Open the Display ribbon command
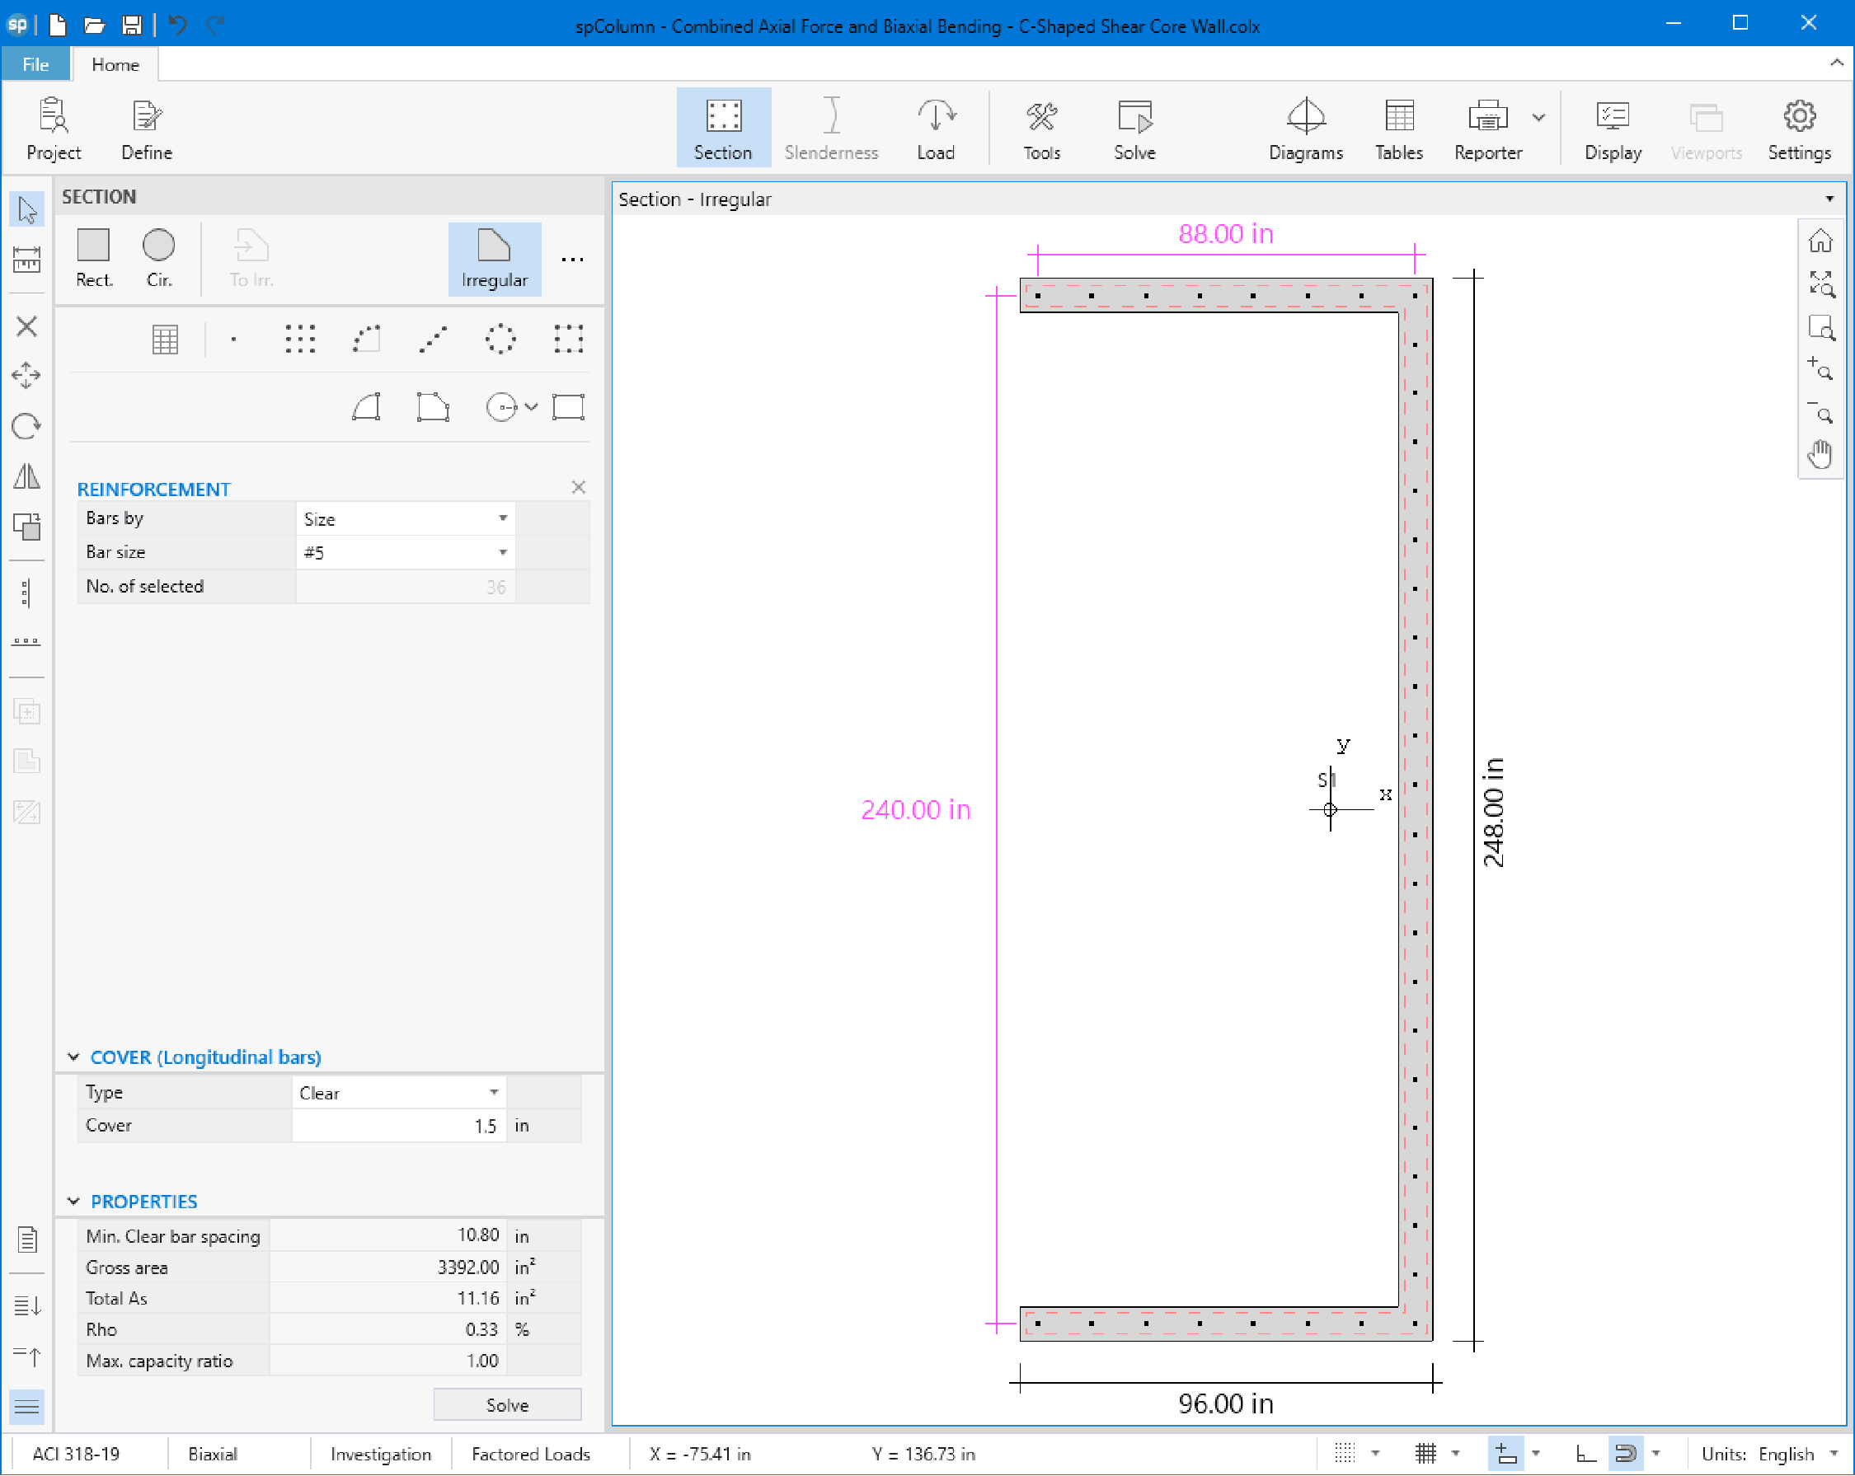Screen dimensions: 1855x1476 (1613, 129)
